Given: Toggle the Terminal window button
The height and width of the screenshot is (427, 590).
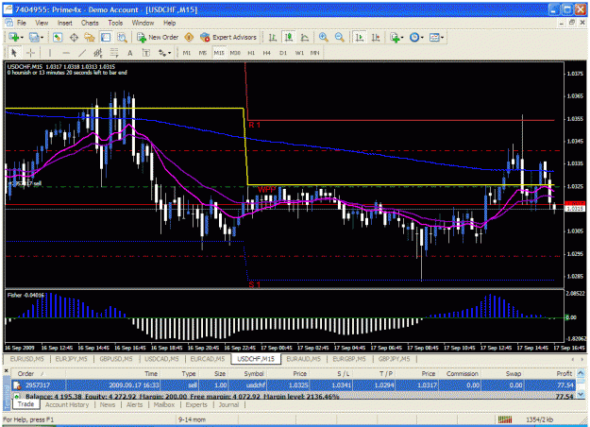Looking at the screenshot, I should point(106,37).
